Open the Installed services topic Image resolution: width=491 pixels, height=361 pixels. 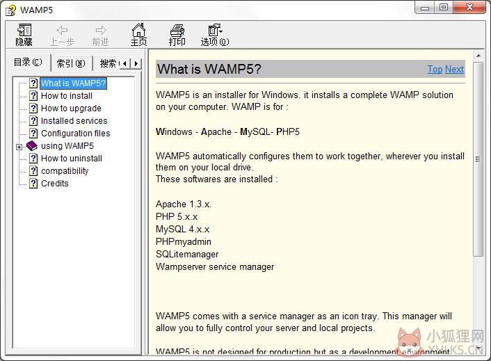pyautogui.click(x=74, y=121)
